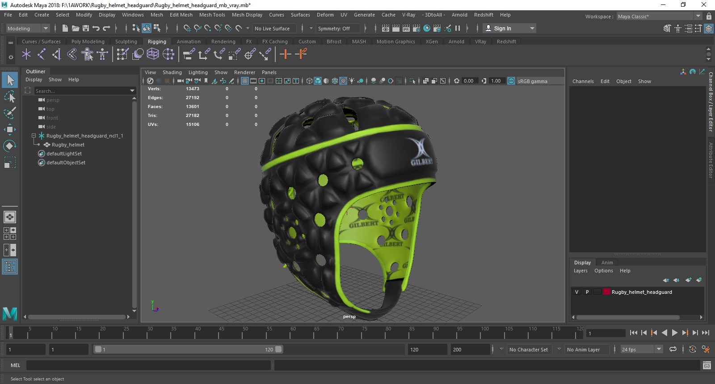Toggle the V visibility box of Rugby_helmet_headguard layer
Screen dimensions: 715x384
click(576, 292)
